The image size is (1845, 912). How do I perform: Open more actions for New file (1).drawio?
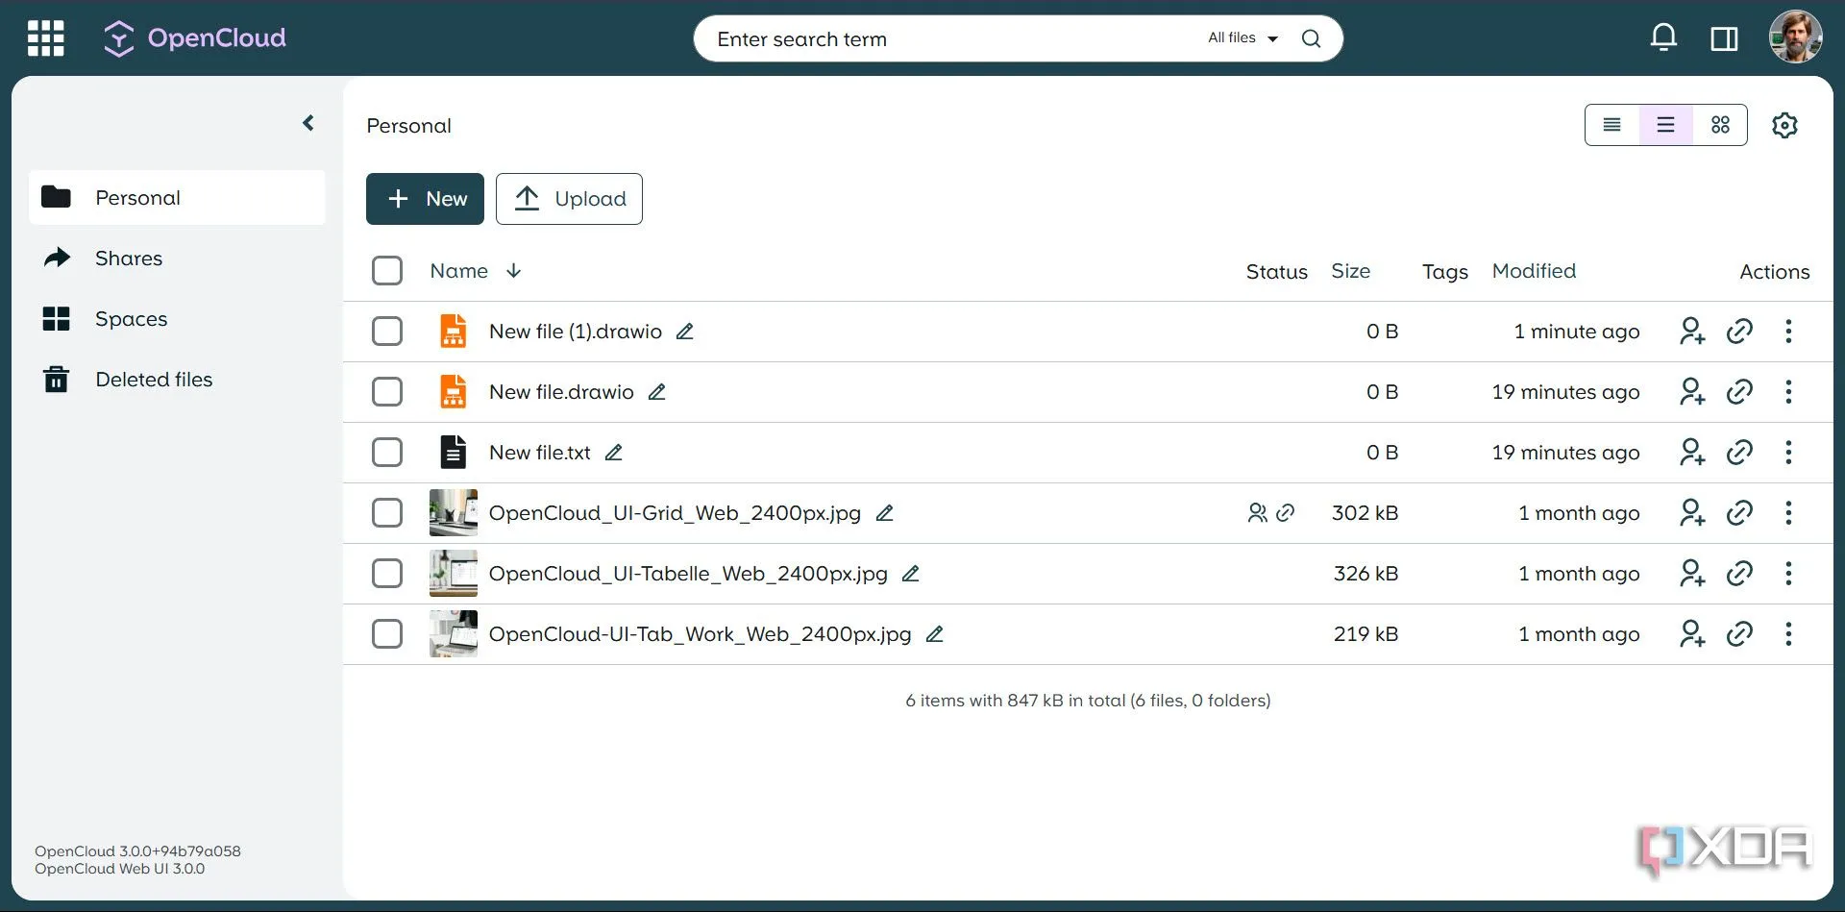click(x=1788, y=332)
